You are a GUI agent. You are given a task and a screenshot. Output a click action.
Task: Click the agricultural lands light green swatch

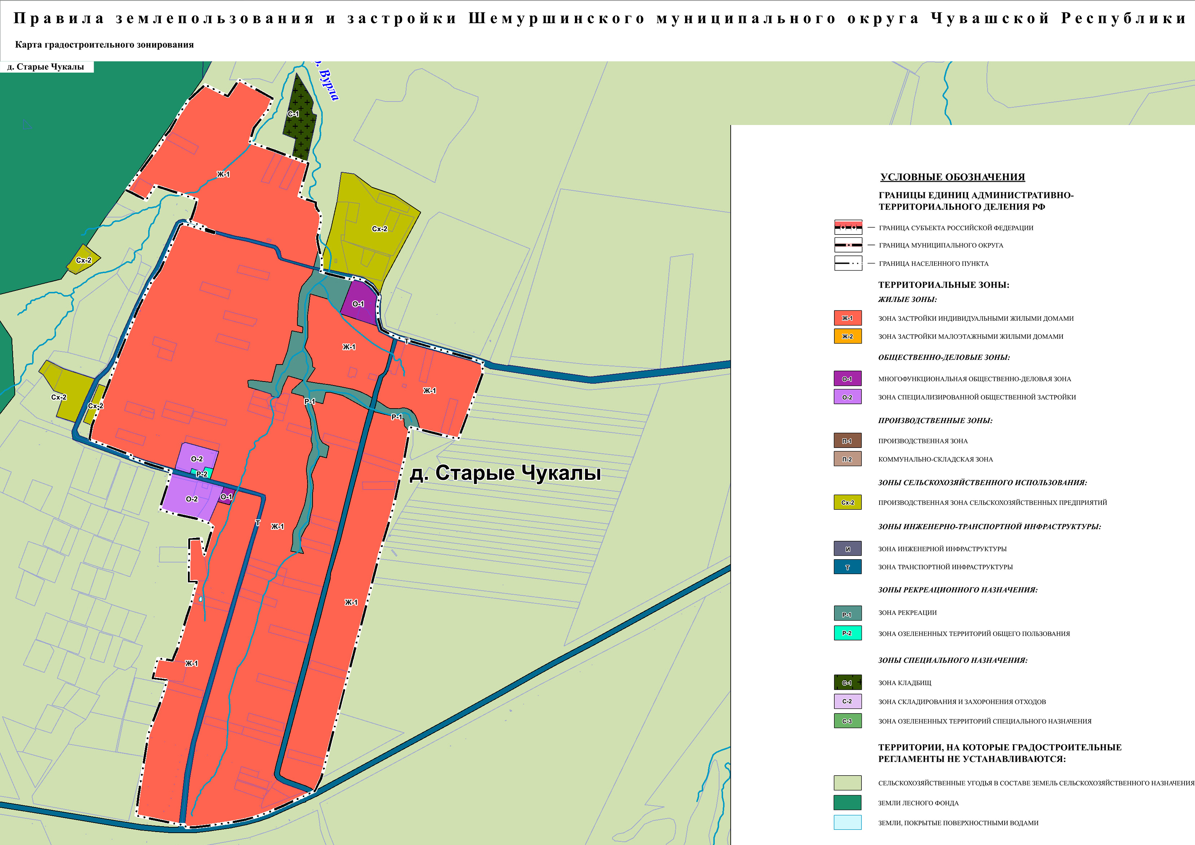(x=847, y=783)
